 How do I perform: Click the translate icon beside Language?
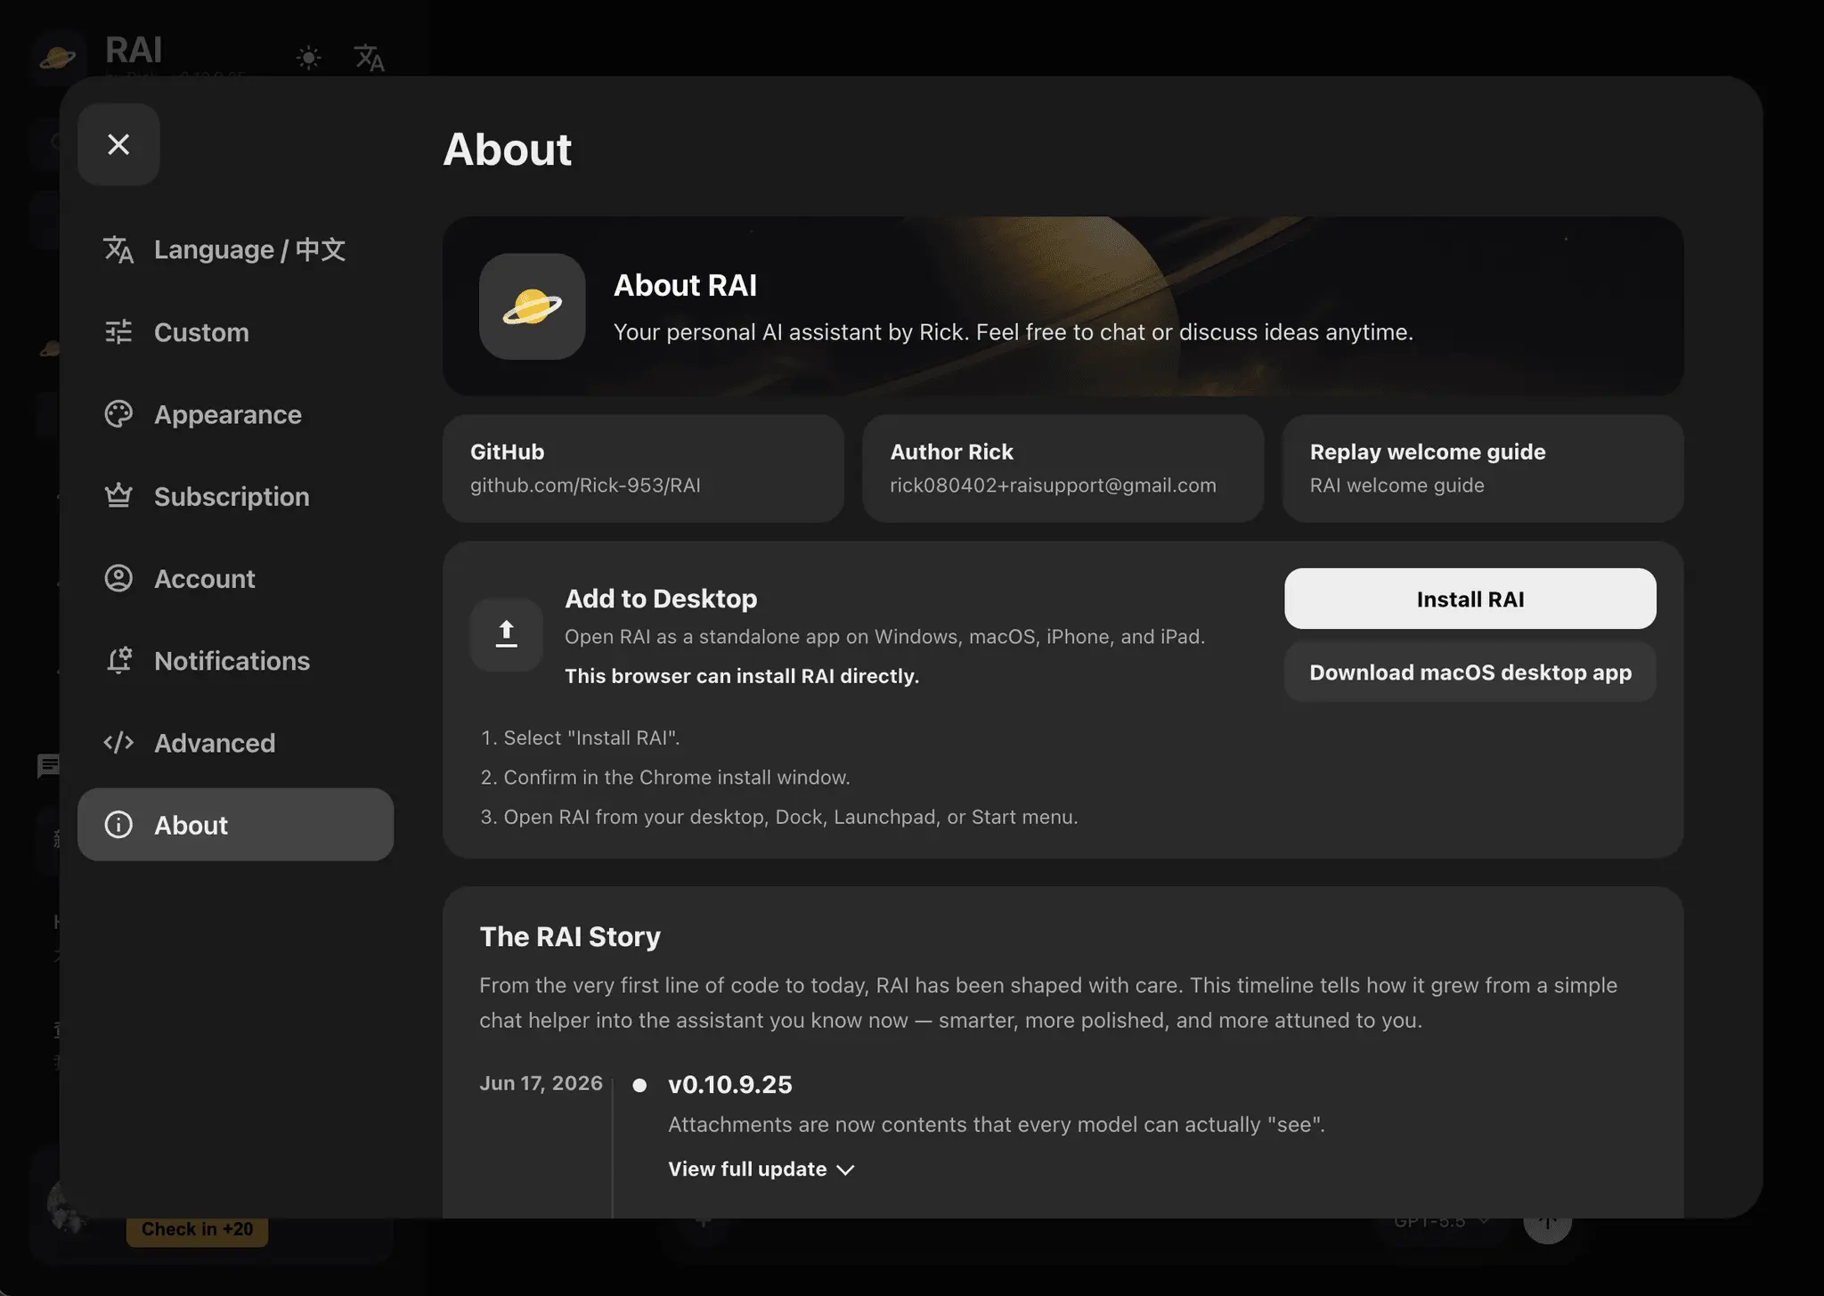118,249
